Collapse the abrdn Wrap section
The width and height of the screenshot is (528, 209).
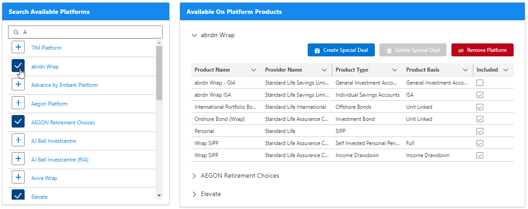(194, 35)
